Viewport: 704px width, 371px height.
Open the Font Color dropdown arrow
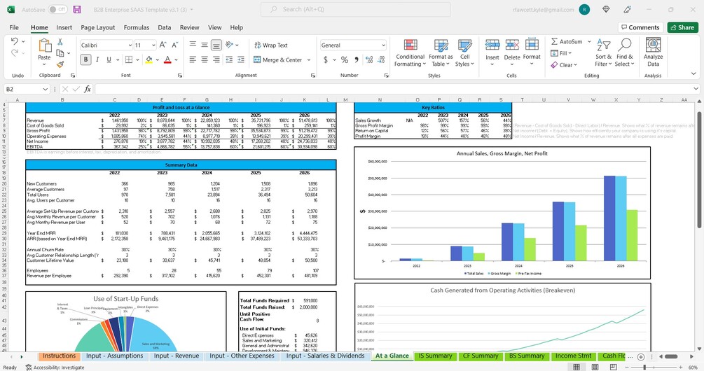(x=176, y=59)
